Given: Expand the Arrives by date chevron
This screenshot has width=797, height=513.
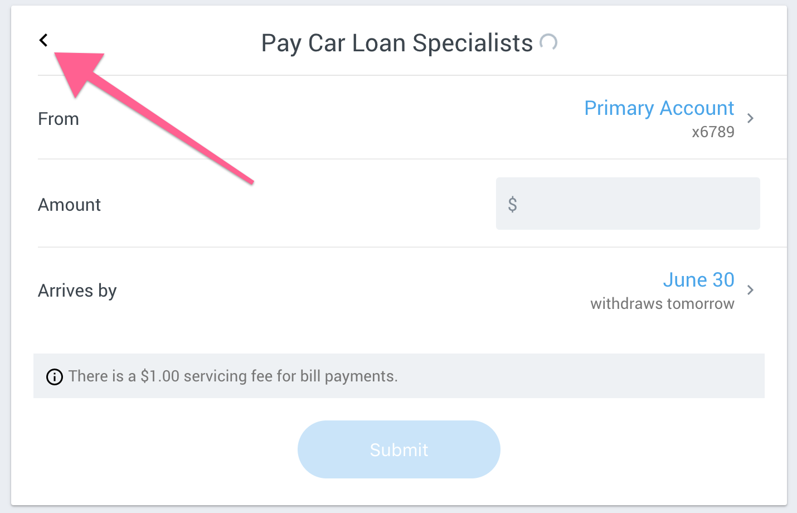Looking at the screenshot, I should 750,290.
